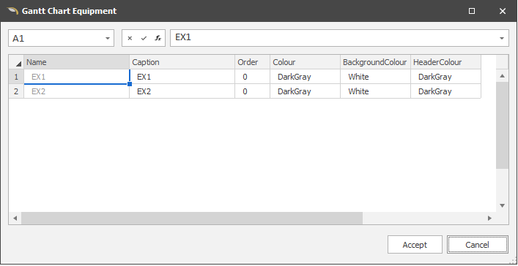This screenshot has height=266, width=518.
Task: Click the scroll left arrow
Action: pyautogui.click(x=15, y=218)
